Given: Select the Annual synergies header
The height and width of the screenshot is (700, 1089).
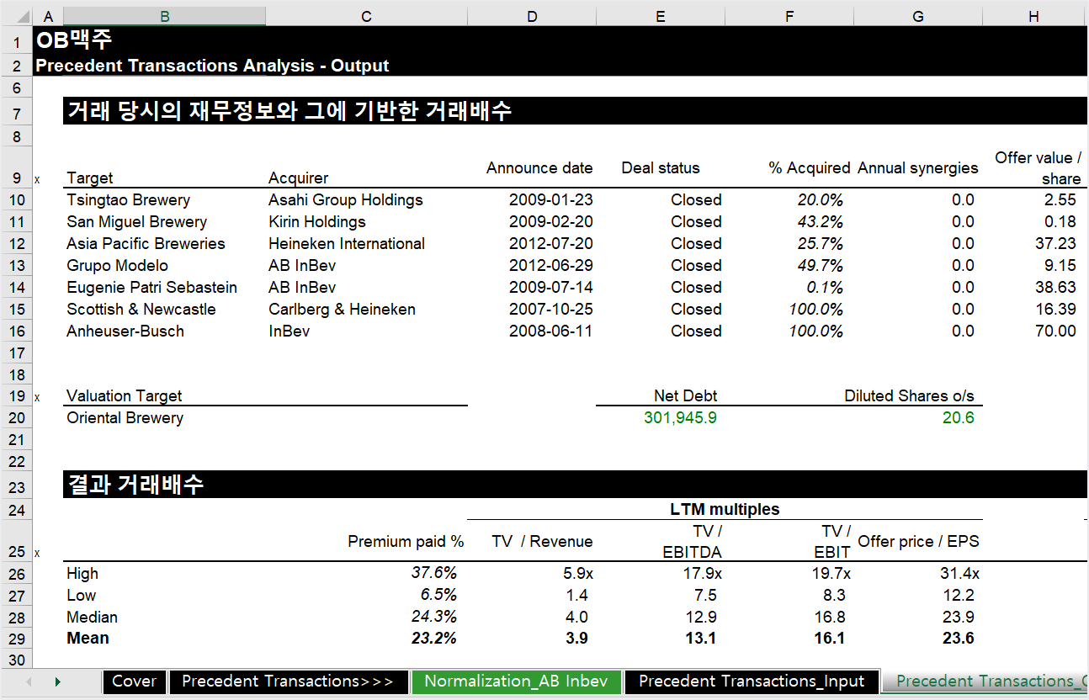Looking at the screenshot, I should click(x=917, y=168).
